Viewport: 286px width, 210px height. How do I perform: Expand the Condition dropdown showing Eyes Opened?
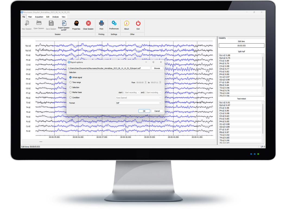click(138, 98)
